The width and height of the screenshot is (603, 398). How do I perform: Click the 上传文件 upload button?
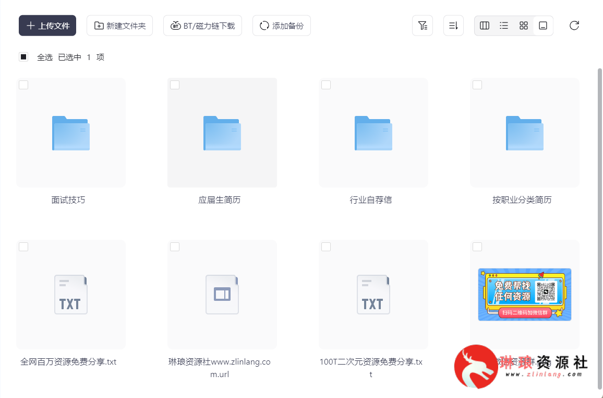(47, 26)
